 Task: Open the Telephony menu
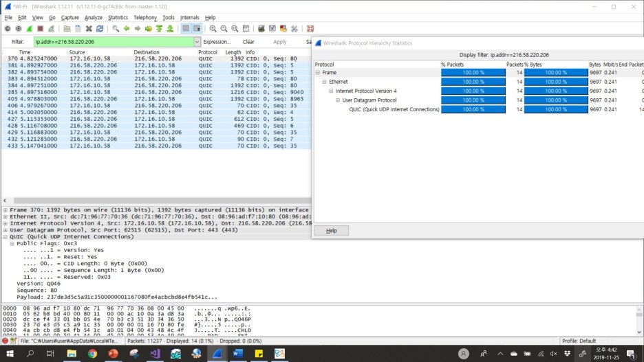click(x=145, y=18)
